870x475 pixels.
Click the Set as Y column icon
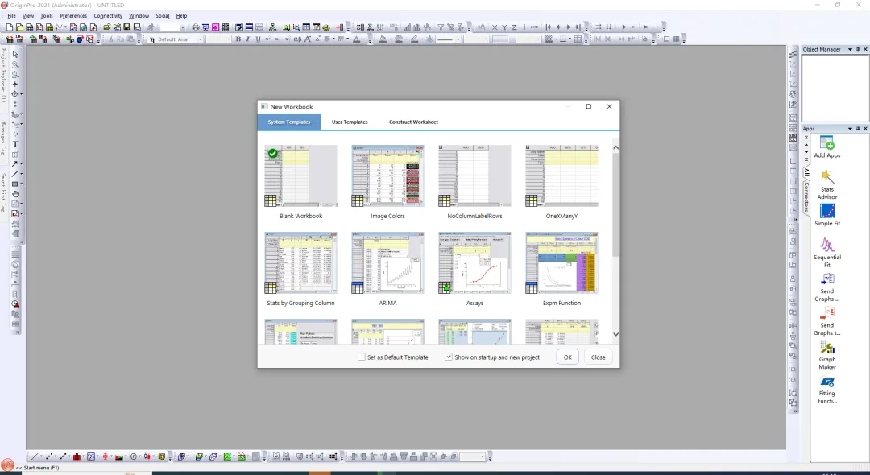click(x=505, y=27)
